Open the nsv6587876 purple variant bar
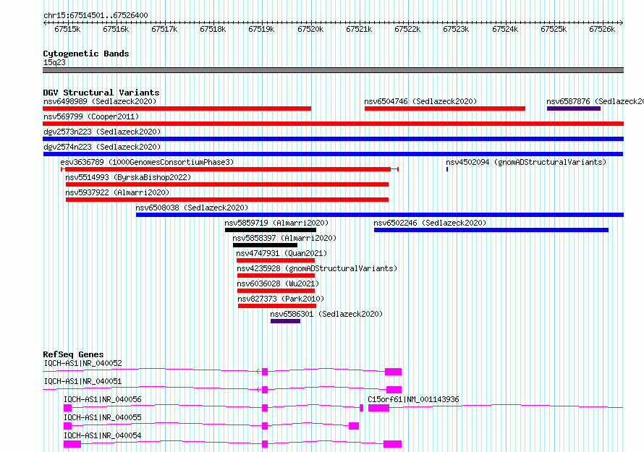The height and width of the screenshot is (452, 644). point(573,108)
